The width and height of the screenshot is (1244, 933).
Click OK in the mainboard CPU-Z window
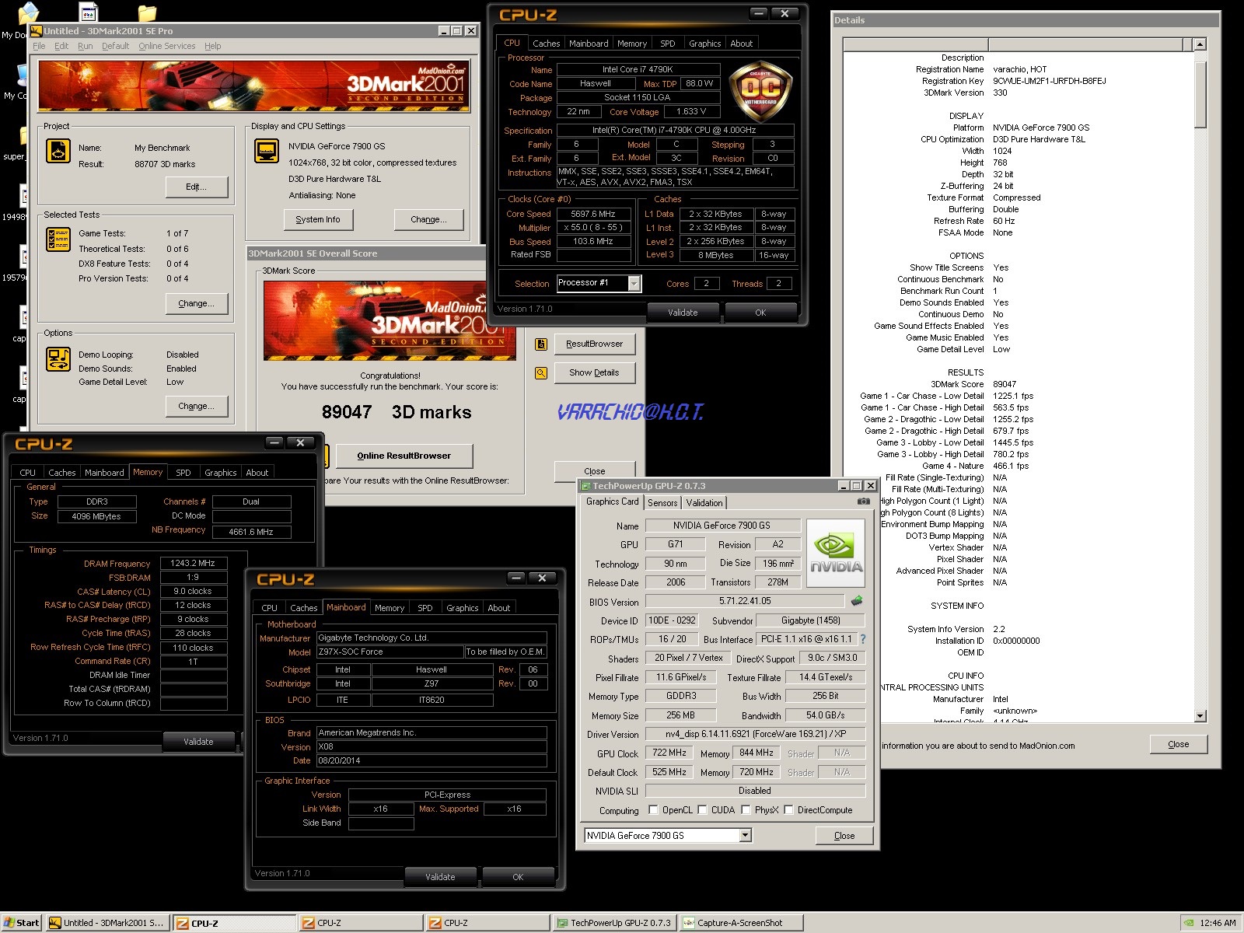coord(518,877)
